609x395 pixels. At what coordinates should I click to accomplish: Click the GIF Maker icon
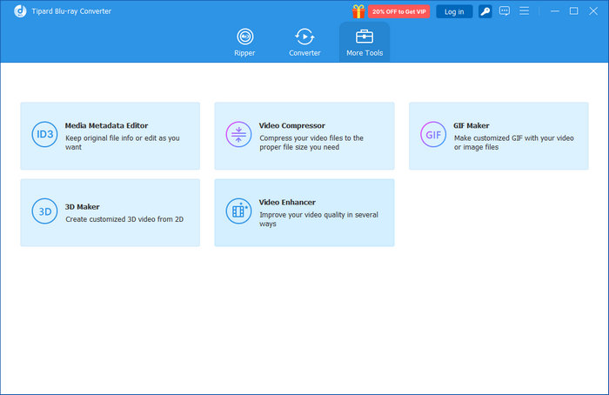432,135
